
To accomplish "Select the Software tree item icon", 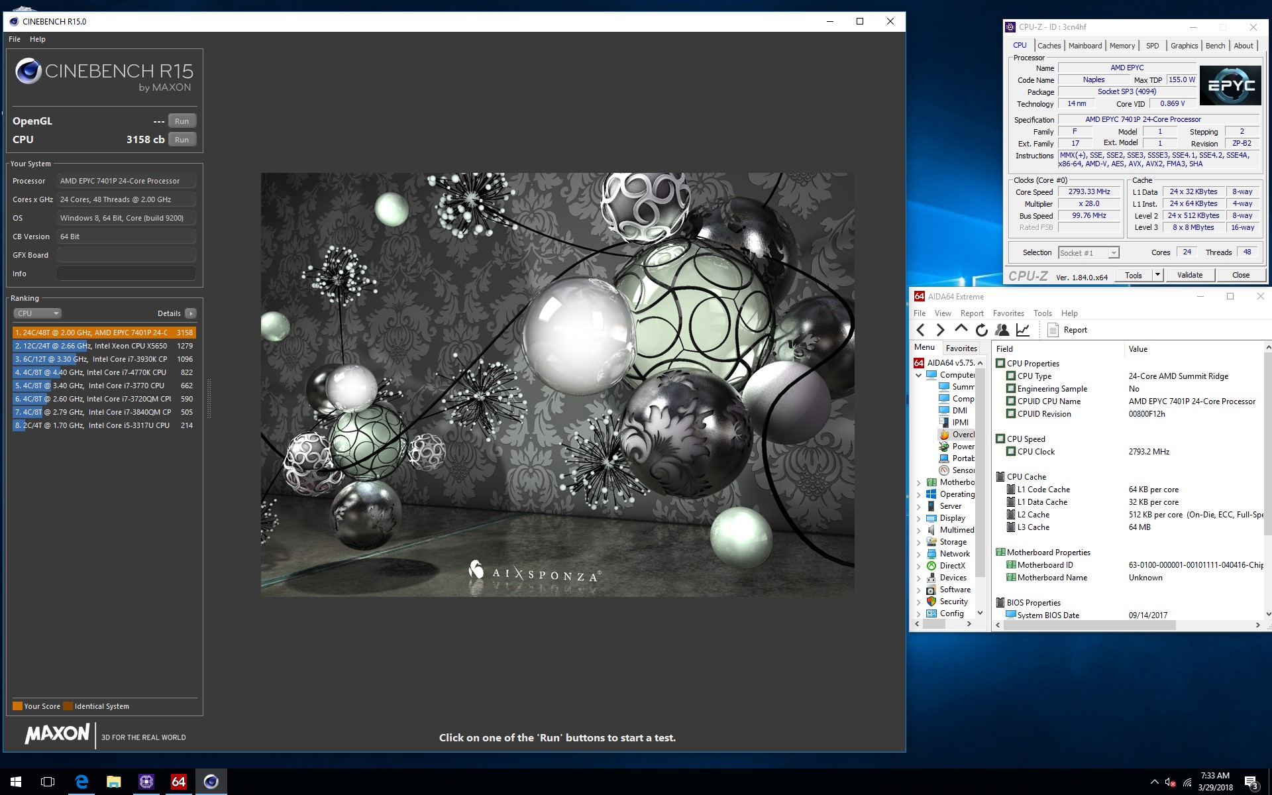I will 931,590.
